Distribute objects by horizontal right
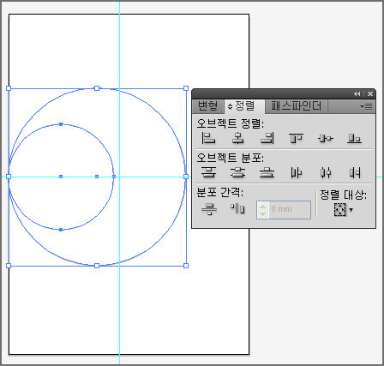384x366 pixels. [x=355, y=172]
